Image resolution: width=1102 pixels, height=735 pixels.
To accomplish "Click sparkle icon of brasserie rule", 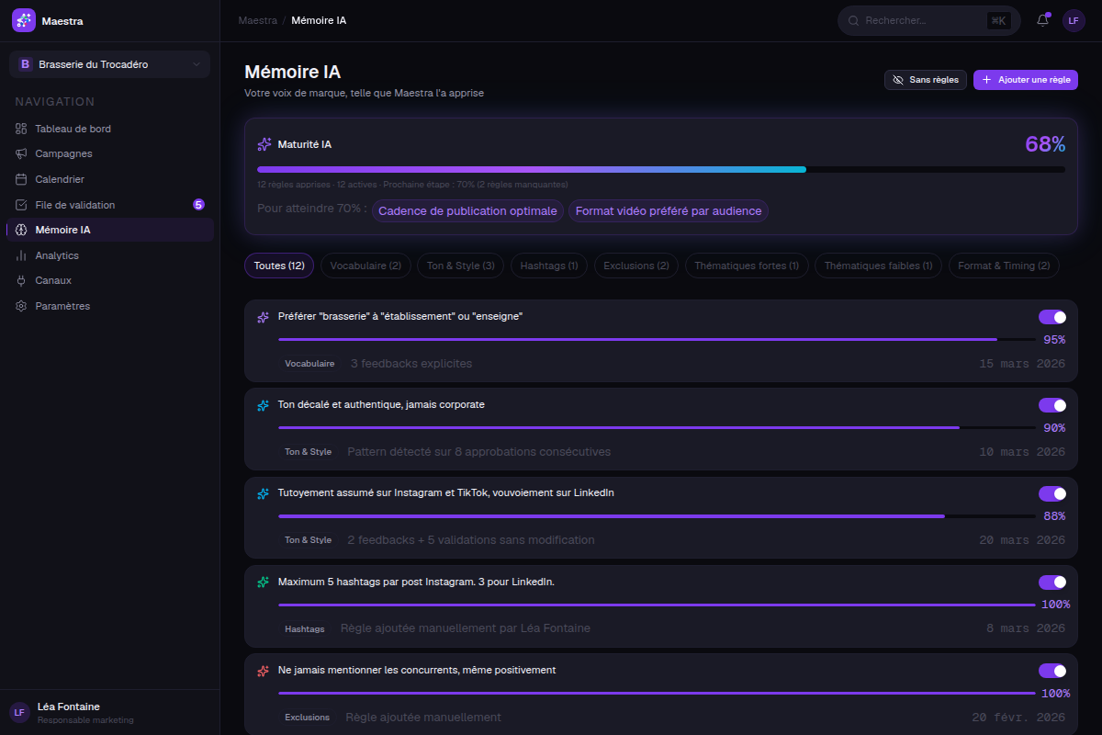I will coord(264,317).
